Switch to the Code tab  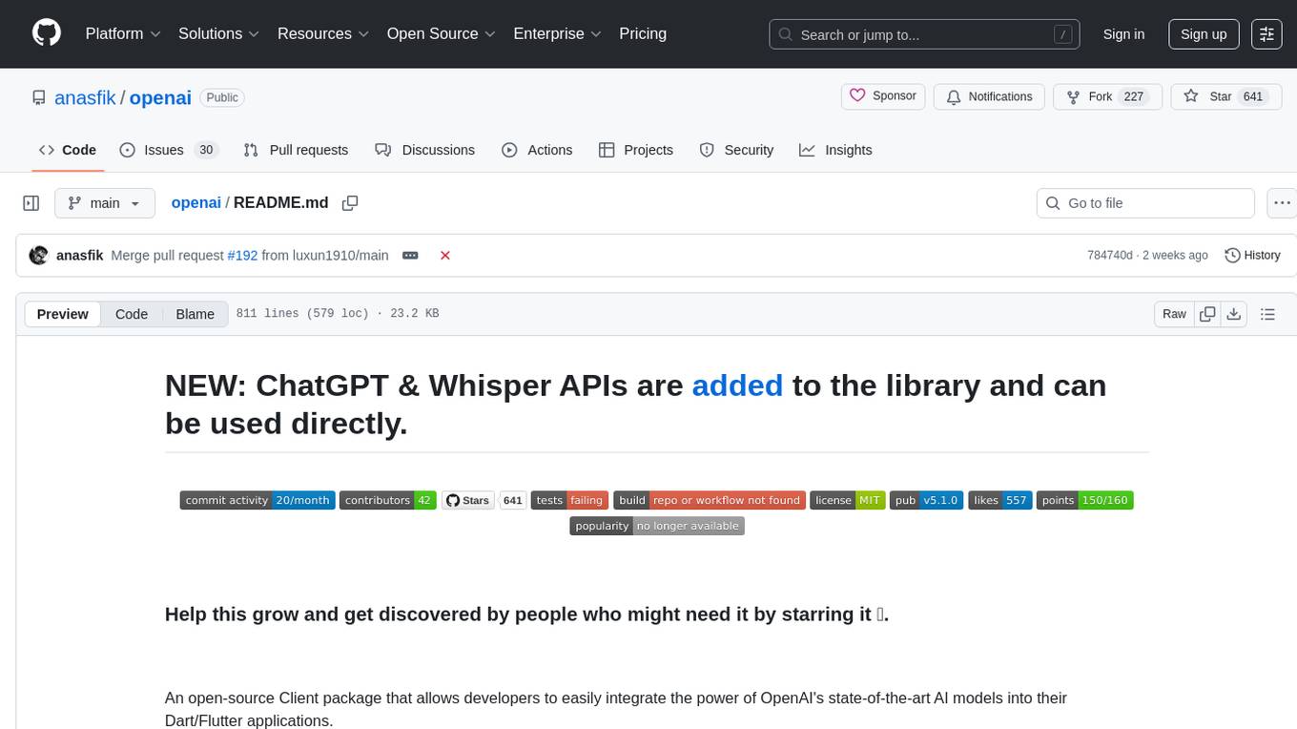click(x=67, y=150)
